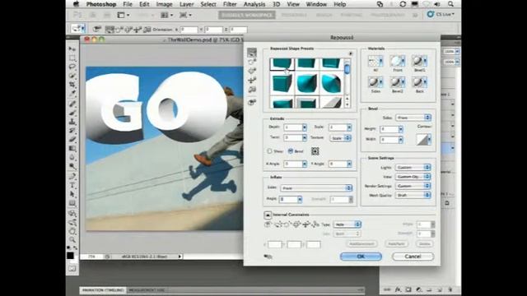Open the Internal Constraints Type dropdown

pos(347,224)
